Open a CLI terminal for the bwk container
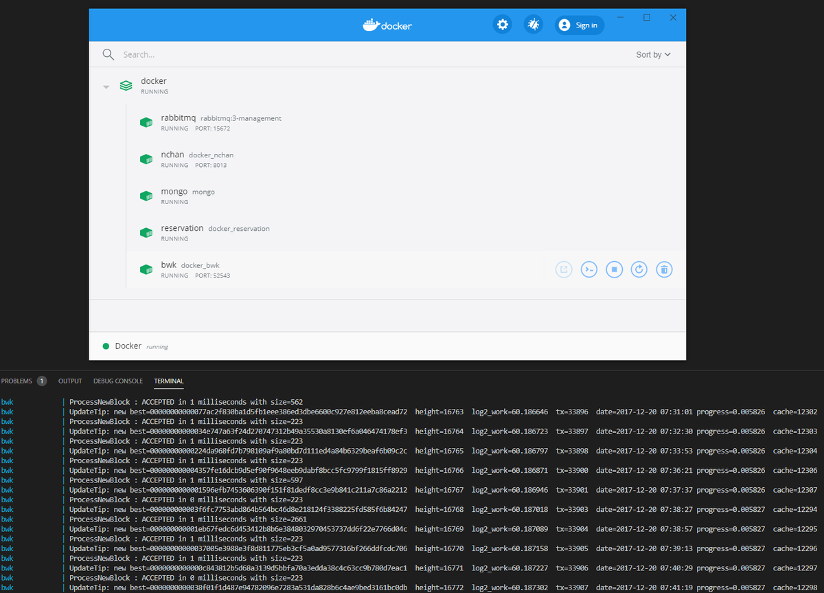This screenshot has height=593, width=824. pos(588,269)
